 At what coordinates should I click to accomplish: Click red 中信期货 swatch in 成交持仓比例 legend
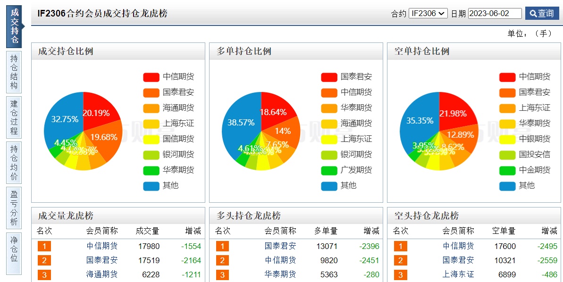151,77
